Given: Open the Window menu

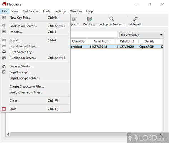Looking at the screenshot, I should [x=76, y=11].
